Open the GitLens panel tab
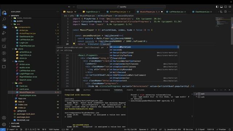The height and width of the screenshot is (131, 233). [x=140, y=90]
